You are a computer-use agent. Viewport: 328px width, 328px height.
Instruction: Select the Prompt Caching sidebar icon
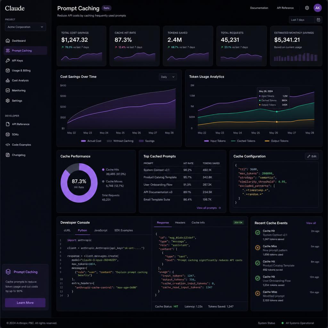point(8,51)
